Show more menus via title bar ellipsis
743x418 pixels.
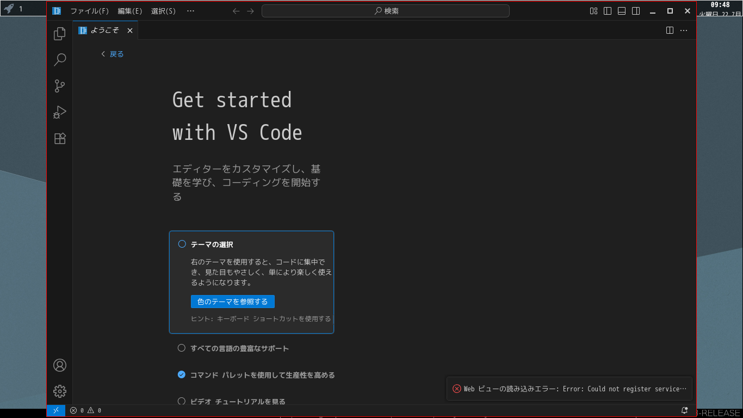pos(190,11)
